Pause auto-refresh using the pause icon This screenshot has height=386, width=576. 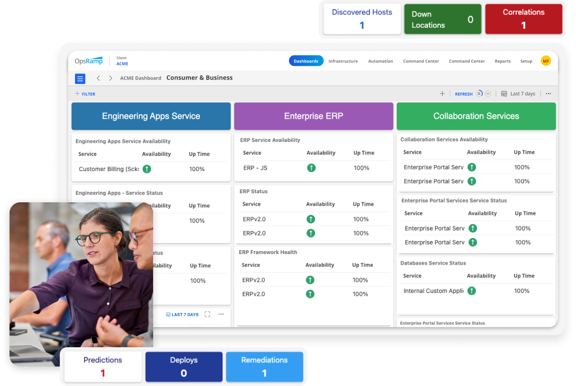pos(479,94)
